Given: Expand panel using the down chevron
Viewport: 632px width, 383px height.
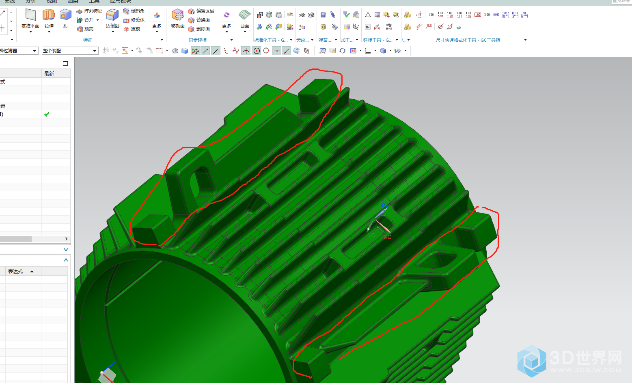Looking at the screenshot, I should [66, 250].
